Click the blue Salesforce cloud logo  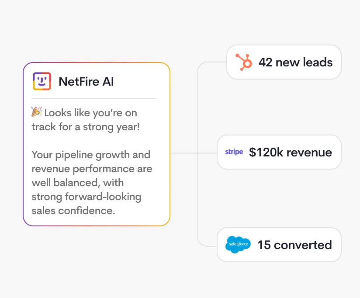[238, 245]
